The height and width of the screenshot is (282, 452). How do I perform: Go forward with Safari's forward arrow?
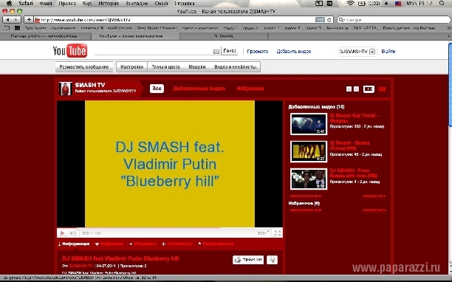(16, 20)
